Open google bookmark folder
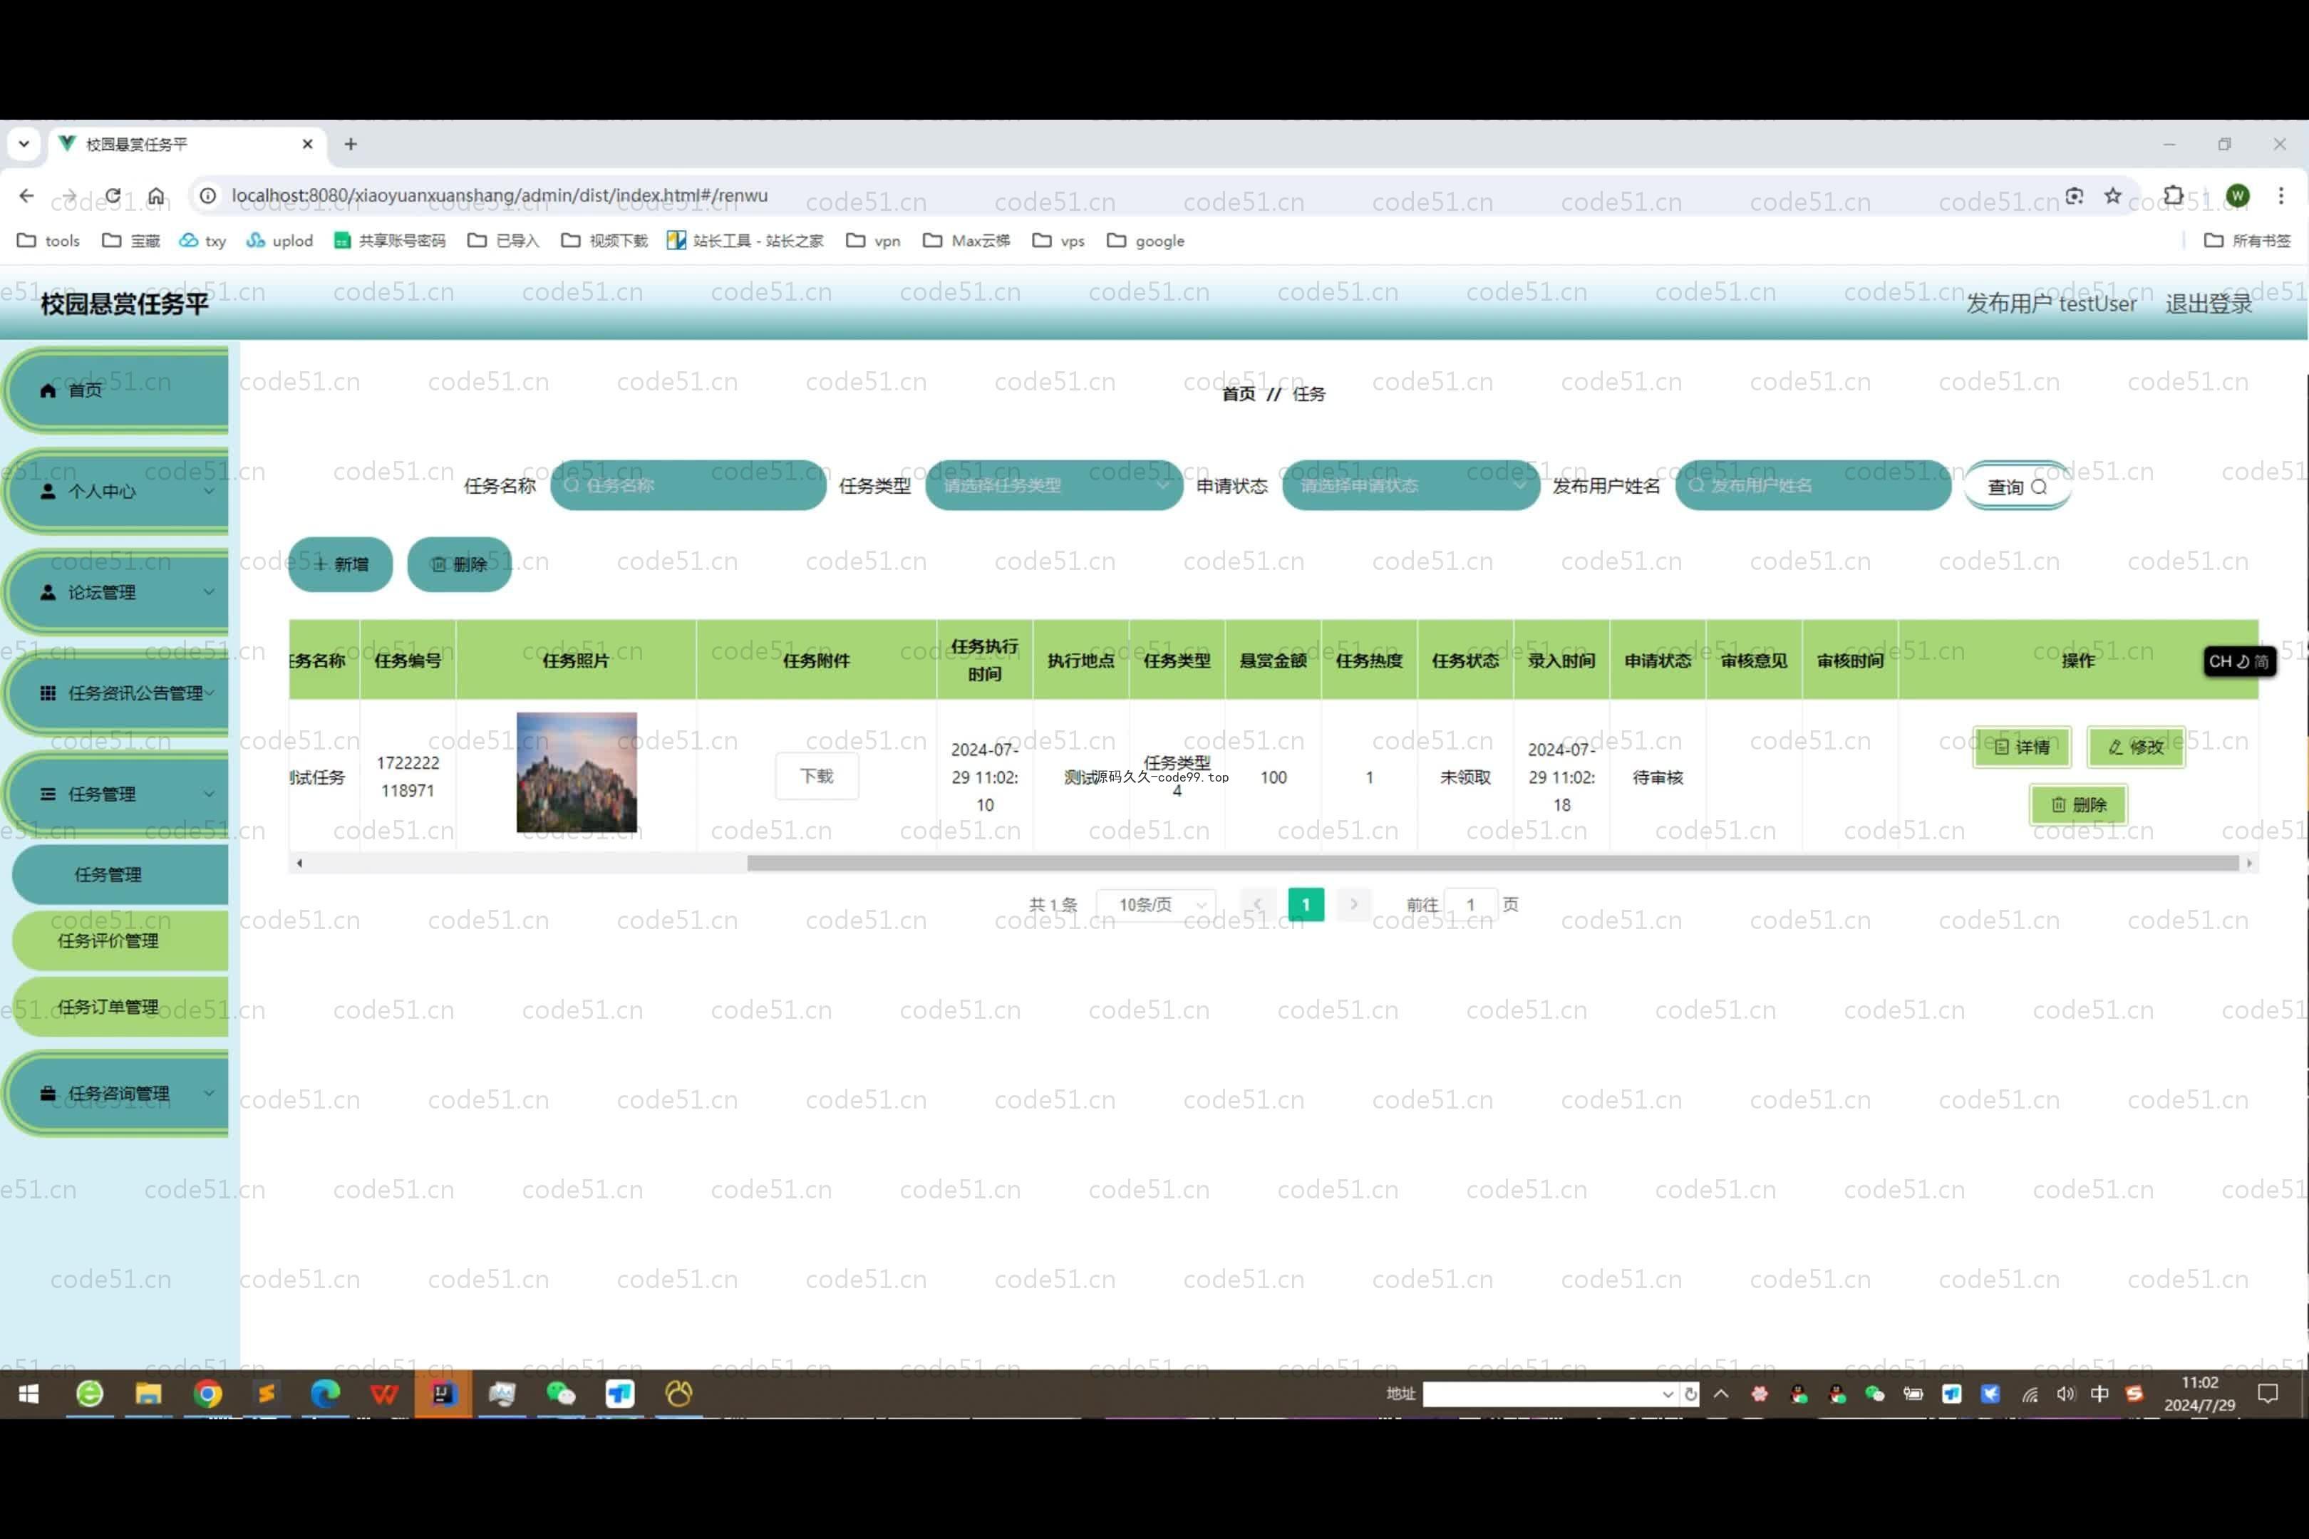 point(1146,241)
